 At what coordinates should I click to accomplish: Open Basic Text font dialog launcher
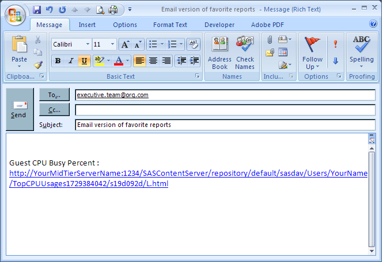[x=197, y=76]
